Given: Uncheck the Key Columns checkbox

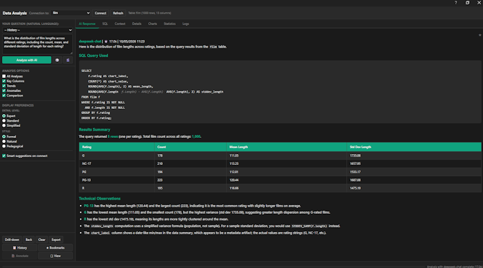Looking at the screenshot, I should click(4, 81).
